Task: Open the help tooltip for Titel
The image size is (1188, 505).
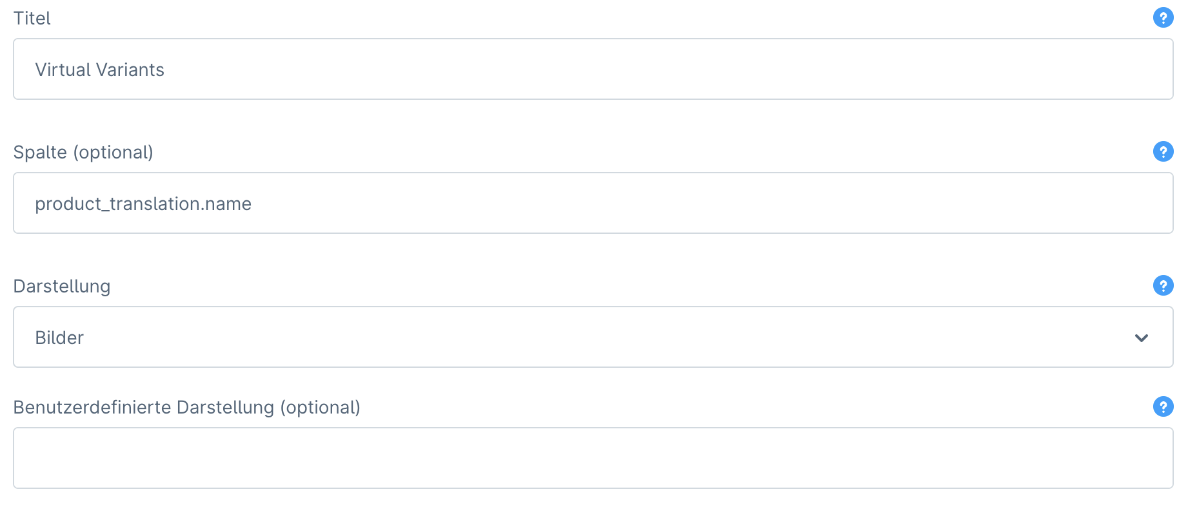Action: pos(1163,17)
